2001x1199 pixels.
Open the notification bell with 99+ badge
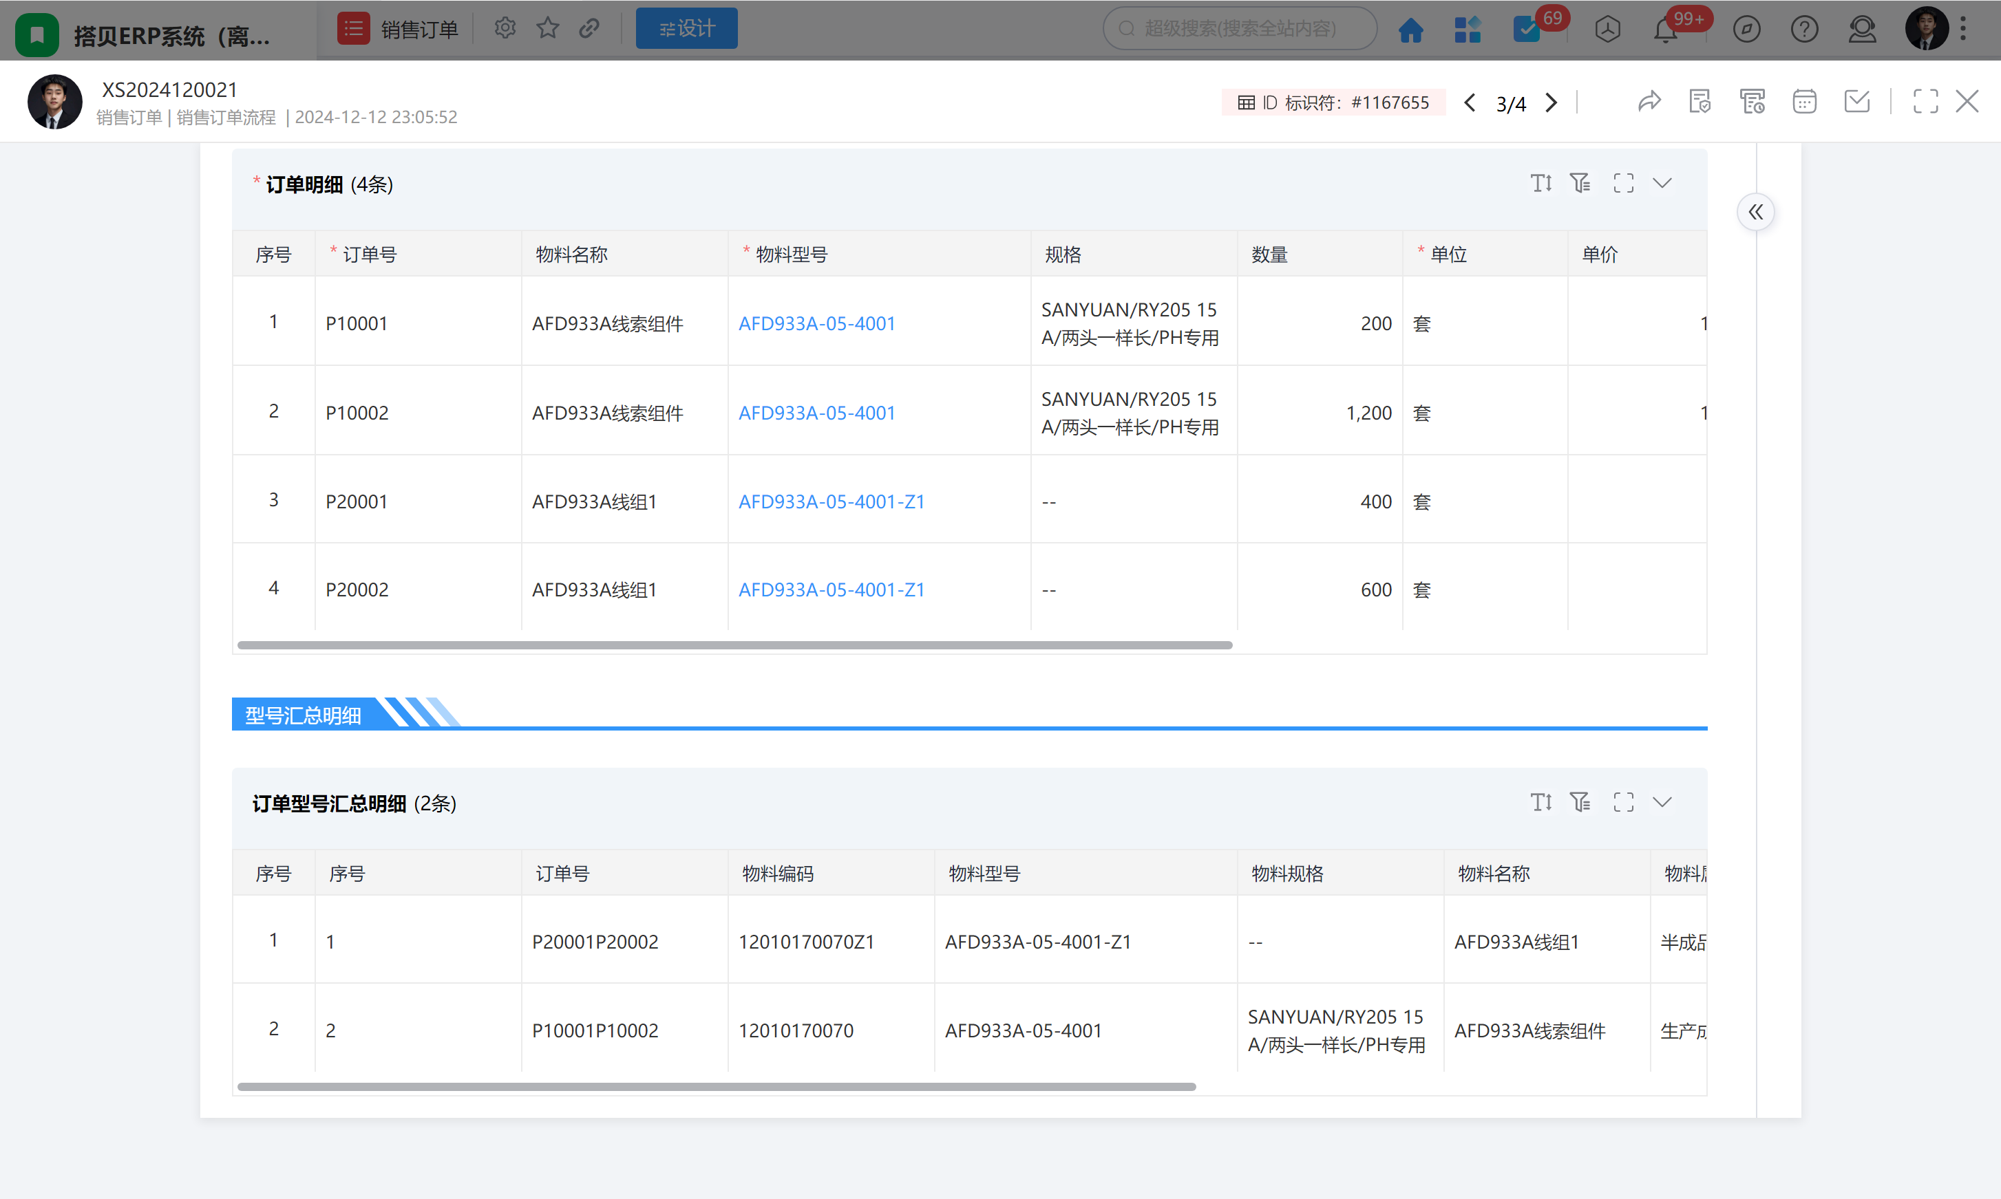(x=1666, y=30)
